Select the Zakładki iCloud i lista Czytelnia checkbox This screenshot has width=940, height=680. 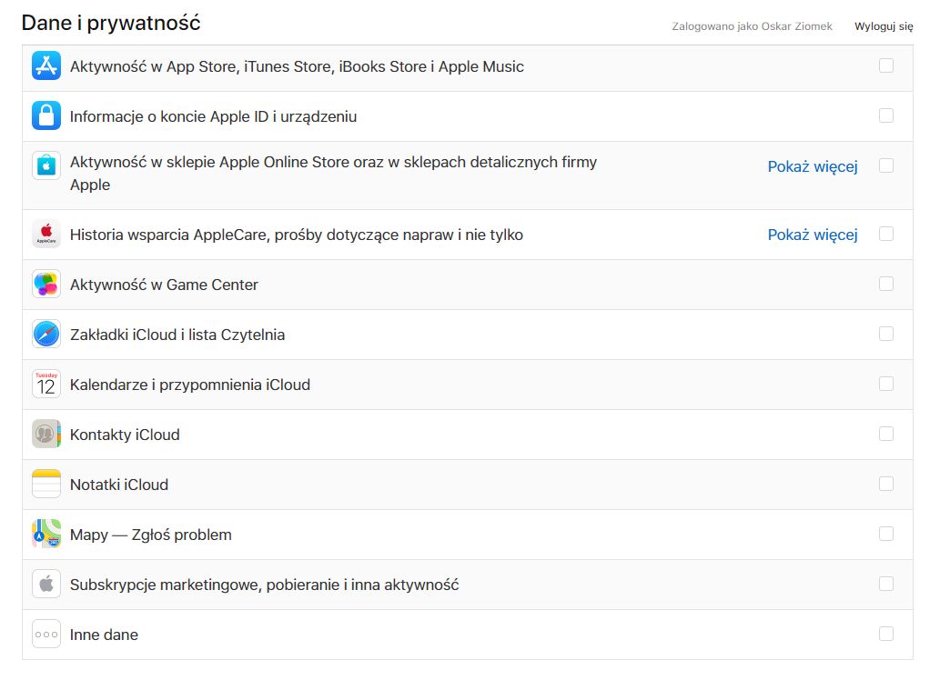click(886, 334)
